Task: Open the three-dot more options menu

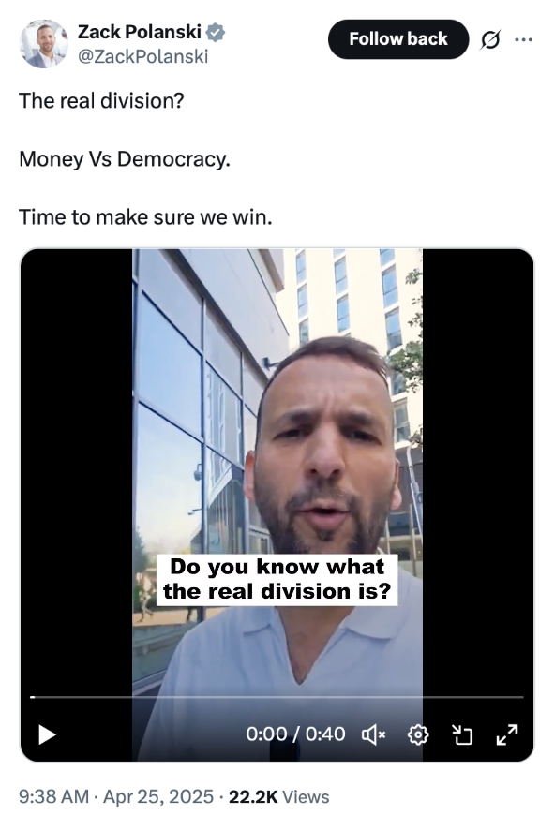Action: pos(524,39)
